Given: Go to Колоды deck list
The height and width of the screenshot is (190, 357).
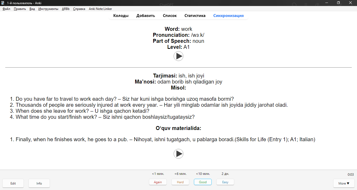Looking at the screenshot, I should click(x=121, y=16).
